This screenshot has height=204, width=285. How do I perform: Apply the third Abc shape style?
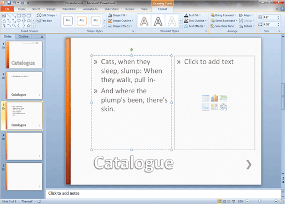(95, 20)
